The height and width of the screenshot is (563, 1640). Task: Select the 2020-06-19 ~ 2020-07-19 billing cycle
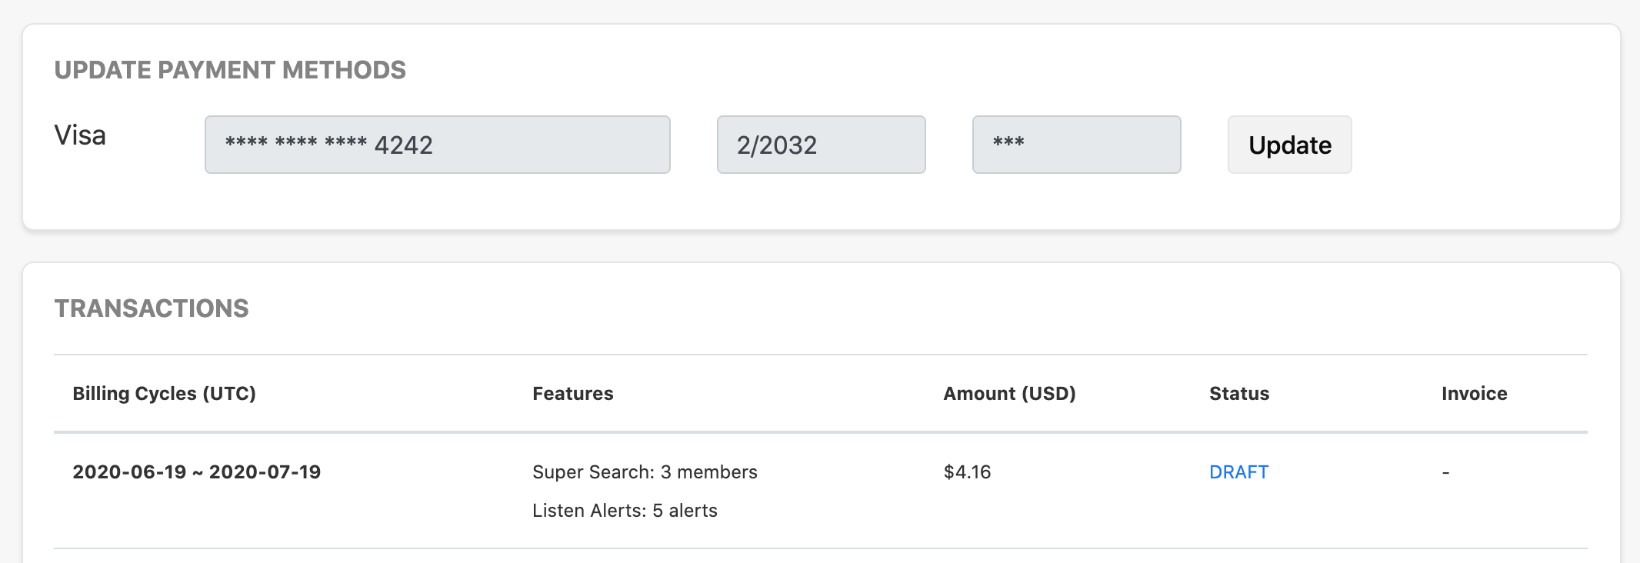(x=198, y=472)
